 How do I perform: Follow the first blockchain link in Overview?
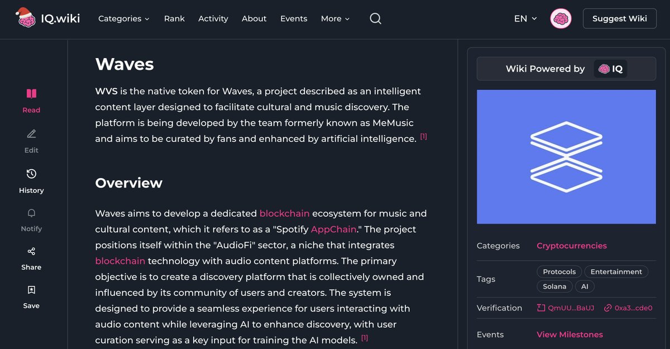click(284, 213)
